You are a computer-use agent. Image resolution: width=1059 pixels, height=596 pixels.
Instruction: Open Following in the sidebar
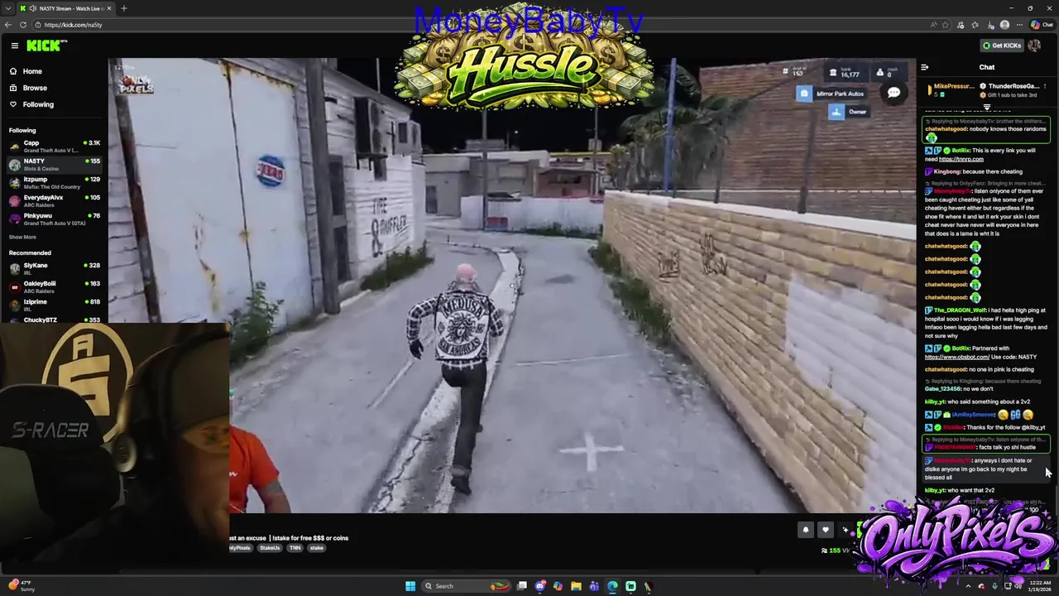coord(38,104)
